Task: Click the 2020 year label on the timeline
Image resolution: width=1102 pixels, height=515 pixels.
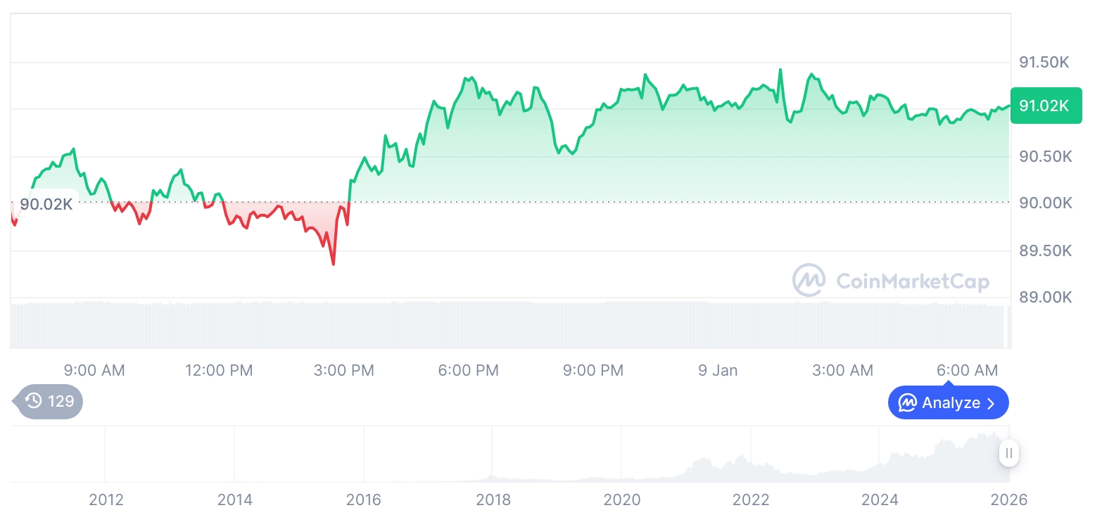Action: tap(622, 500)
